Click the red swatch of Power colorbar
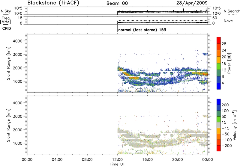240x166 pixels. [219, 40]
